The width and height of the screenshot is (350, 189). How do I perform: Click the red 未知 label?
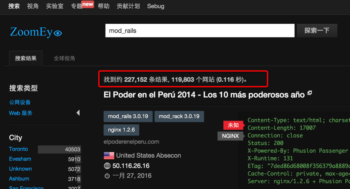click(x=233, y=125)
